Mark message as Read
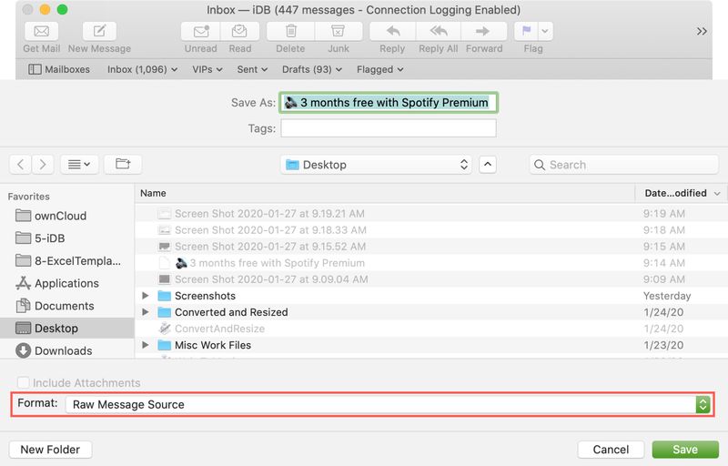The height and width of the screenshot is (466, 728). (239, 31)
